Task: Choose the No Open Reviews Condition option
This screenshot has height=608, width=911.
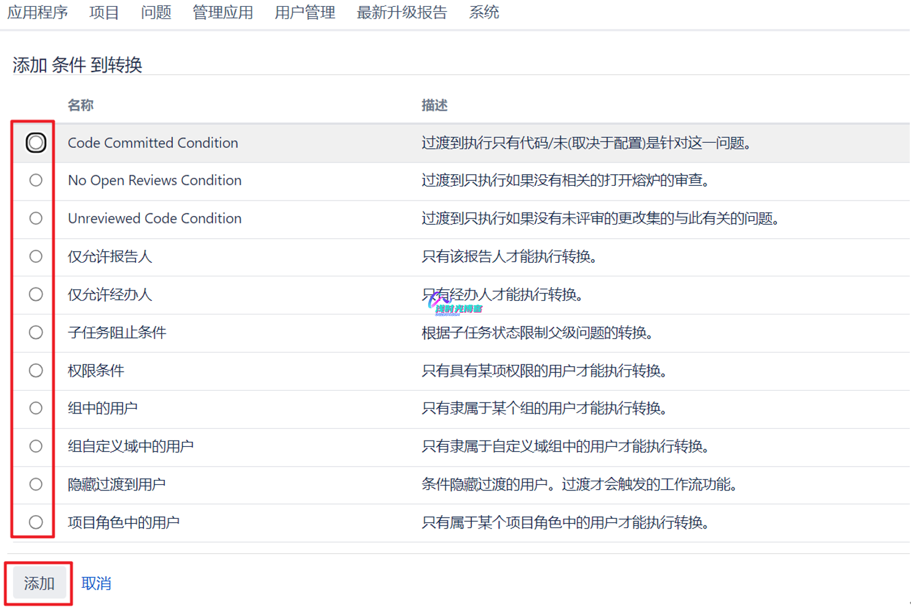Action: pyautogui.click(x=36, y=180)
